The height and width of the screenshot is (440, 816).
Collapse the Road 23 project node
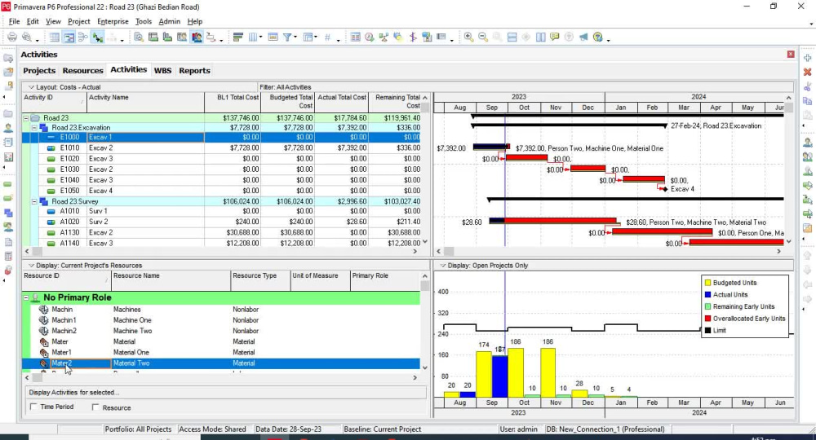[25, 118]
